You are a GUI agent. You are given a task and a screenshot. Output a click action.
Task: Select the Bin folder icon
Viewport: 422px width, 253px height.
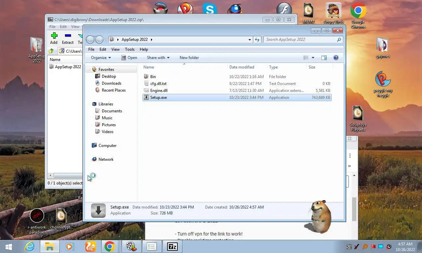click(x=146, y=76)
